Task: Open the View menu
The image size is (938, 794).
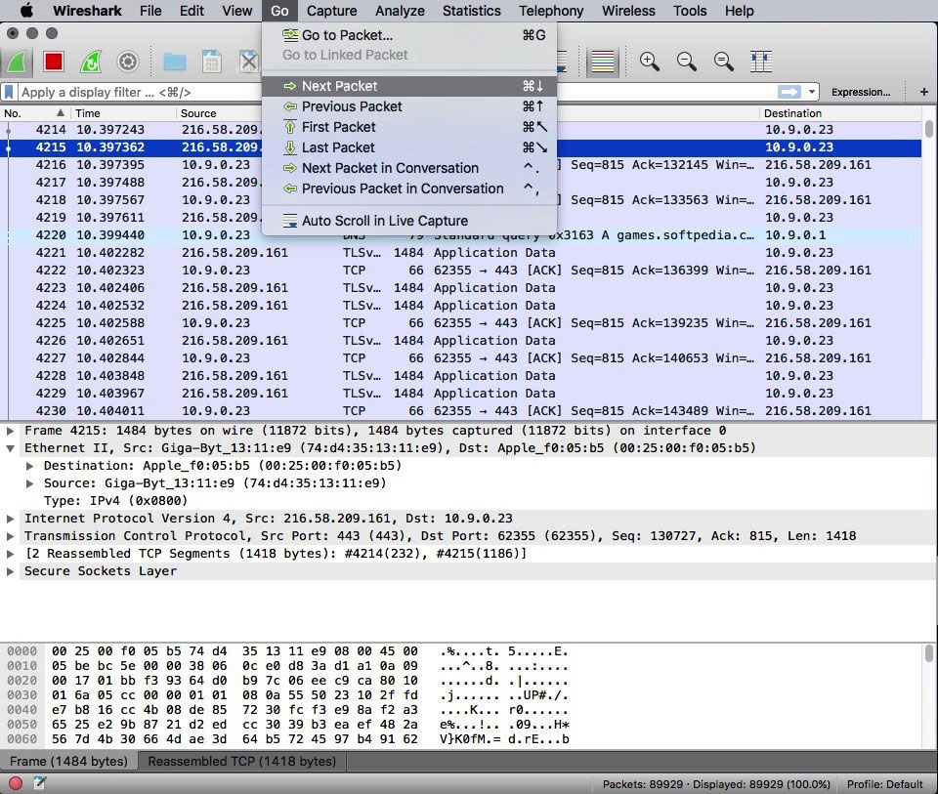Action: (236, 11)
